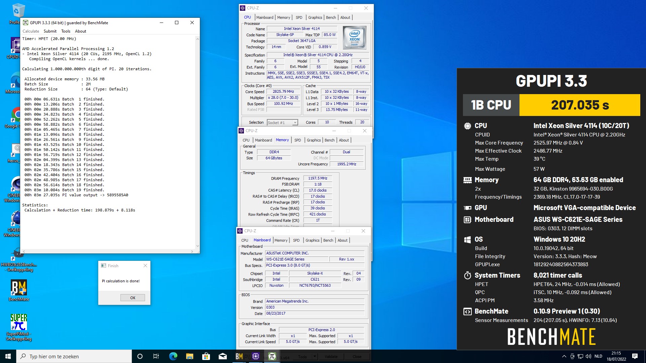This screenshot has height=363, width=646.
Task: Click the NLD input language indicator
Action: coord(598,356)
